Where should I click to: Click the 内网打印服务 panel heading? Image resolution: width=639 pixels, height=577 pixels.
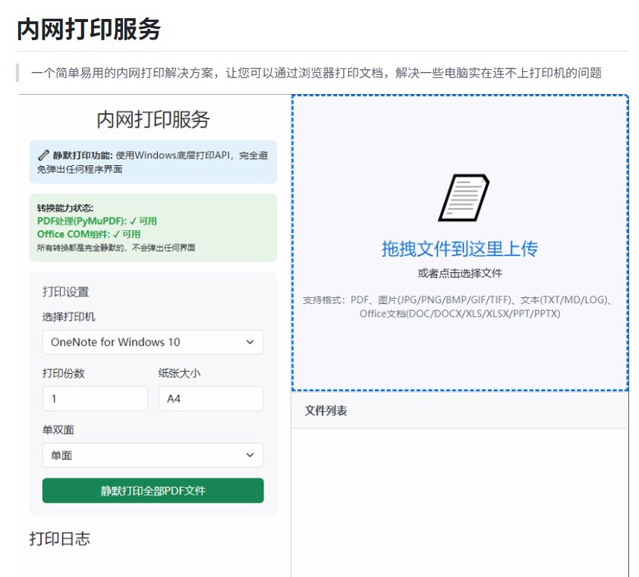pos(153,120)
